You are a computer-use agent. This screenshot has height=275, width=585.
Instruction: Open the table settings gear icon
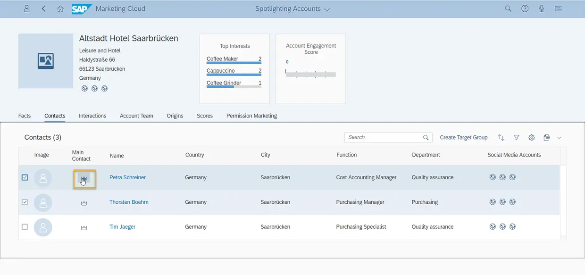(532, 137)
